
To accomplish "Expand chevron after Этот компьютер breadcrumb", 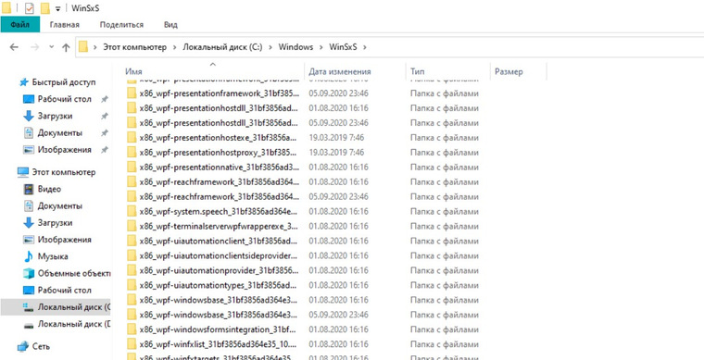I will (175, 47).
